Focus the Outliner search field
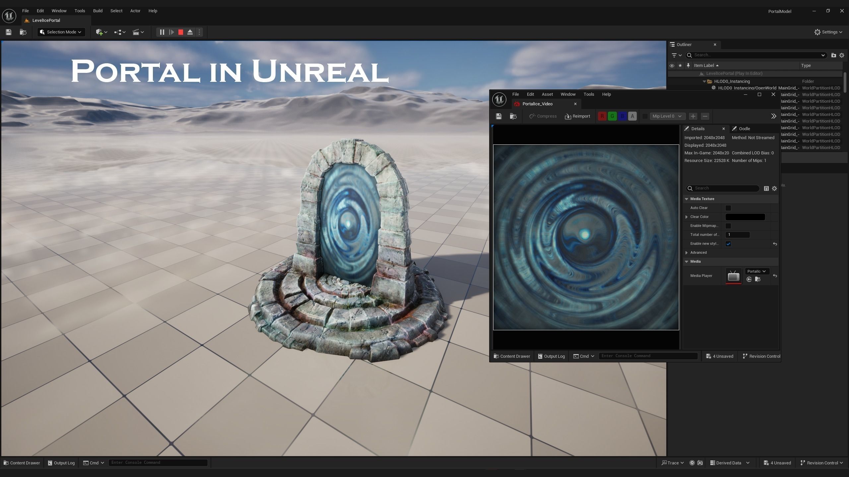Screen dimensions: 849x477 pos(755,55)
